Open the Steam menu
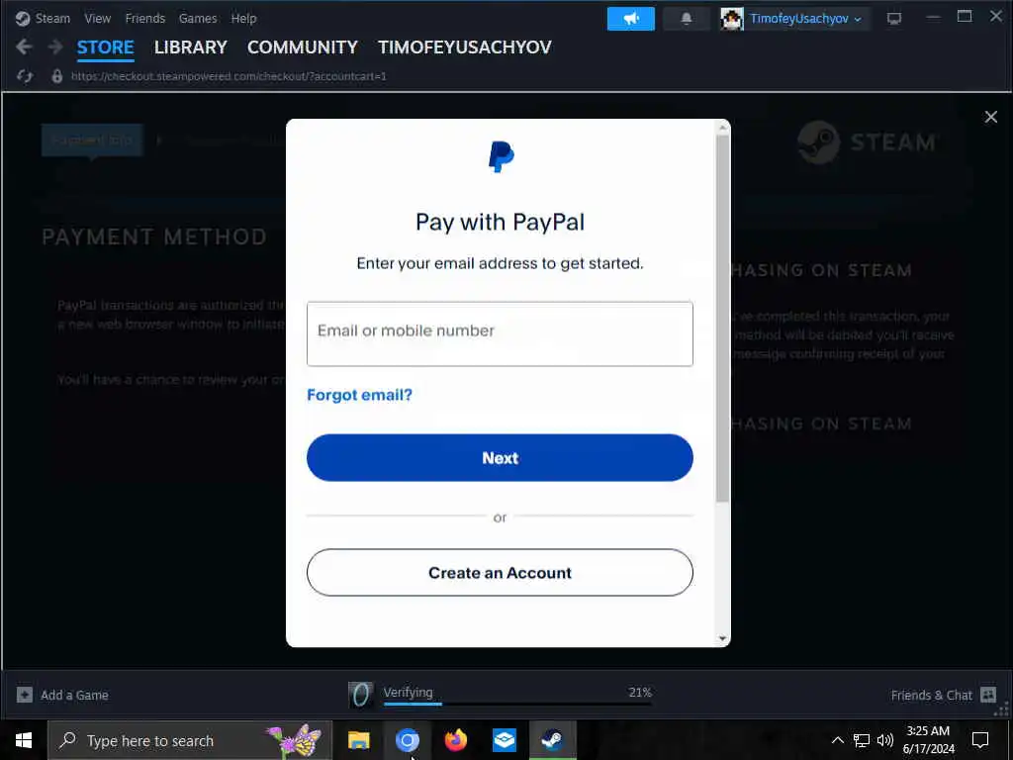The image size is (1013, 760). [52, 19]
